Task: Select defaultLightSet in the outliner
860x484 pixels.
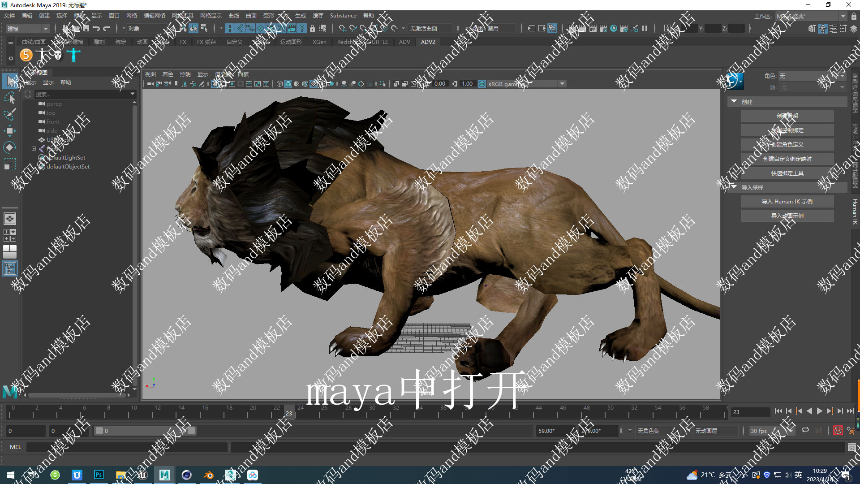Action: tap(65, 157)
